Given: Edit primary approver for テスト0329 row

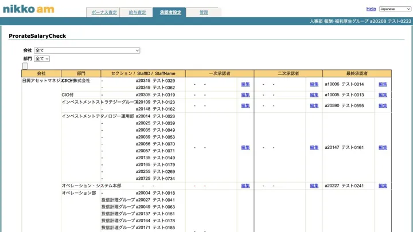Looking at the screenshot, I should point(246,84).
